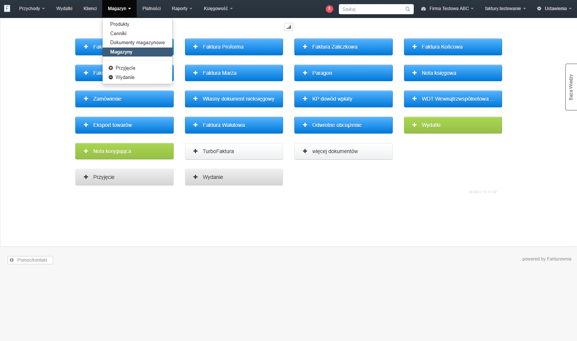The height and width of the screenshot is (341, 577).
Task: Click the więcej dokumentów button
Action: [343, 151]
